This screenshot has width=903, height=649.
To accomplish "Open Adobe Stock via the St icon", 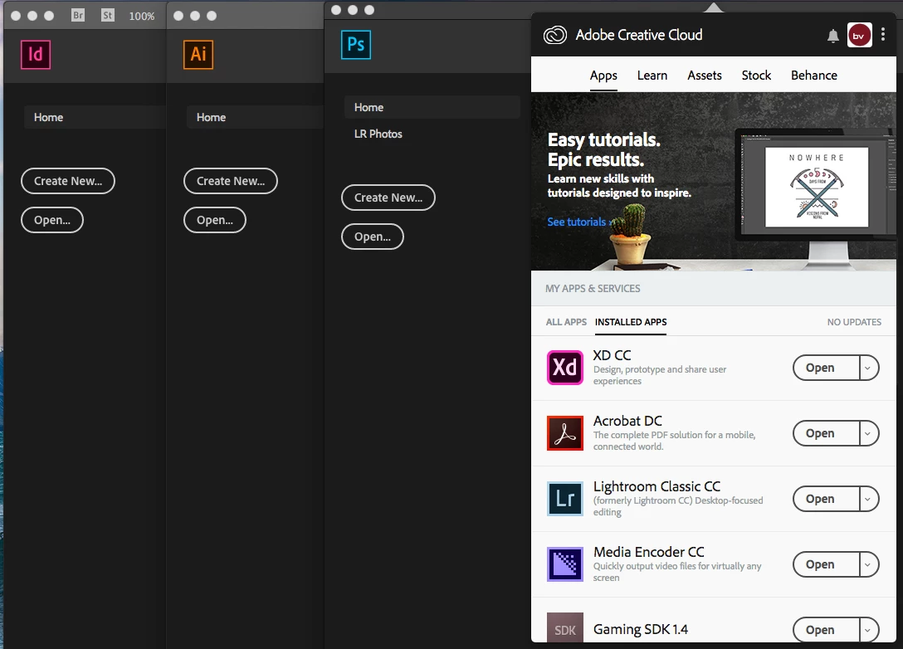I will tap(108, 15).
